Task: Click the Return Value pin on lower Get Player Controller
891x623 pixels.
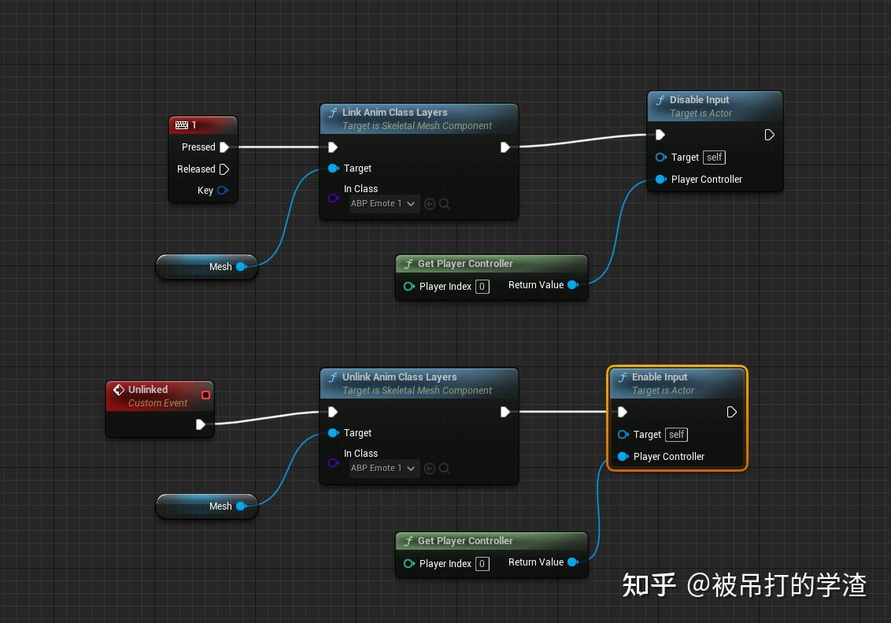Action: [x=574, y=562]
